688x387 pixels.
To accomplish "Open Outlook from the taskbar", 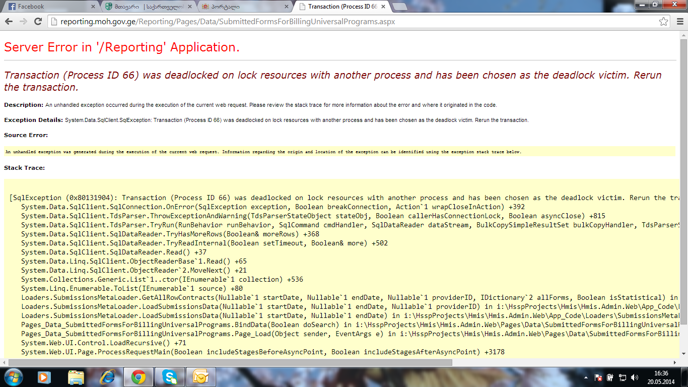I will [x=200, y=377].
